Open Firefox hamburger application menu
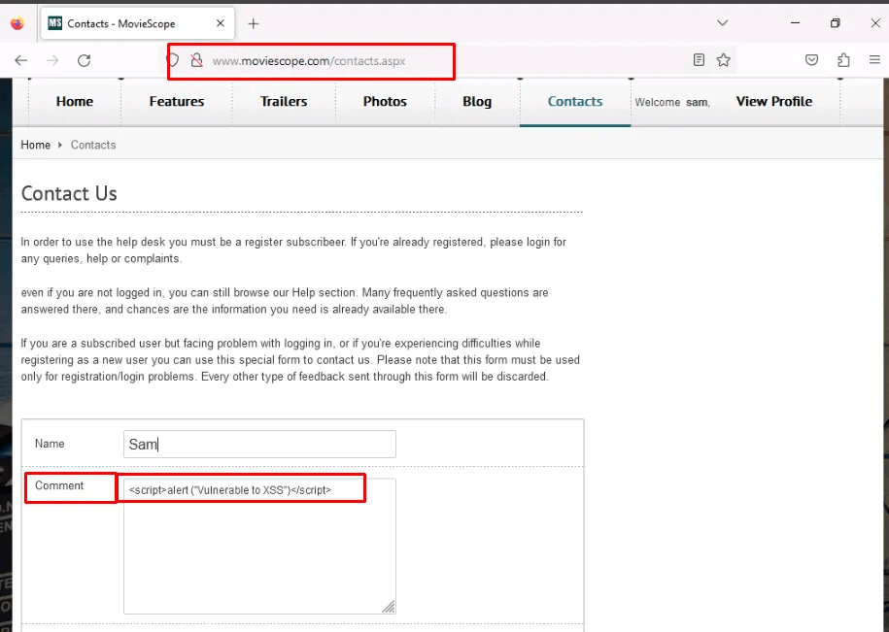The image size is (889, 632). click(873, 60)
